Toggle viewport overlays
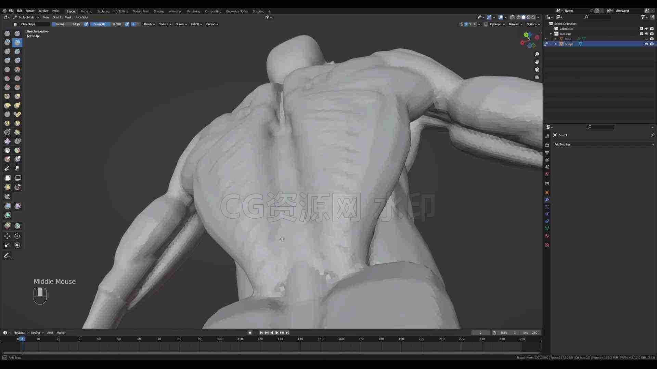This screenshot has width=657, height=369. [501, 17]
